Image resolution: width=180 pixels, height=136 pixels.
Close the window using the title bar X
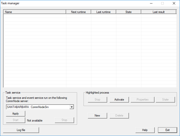174,3
